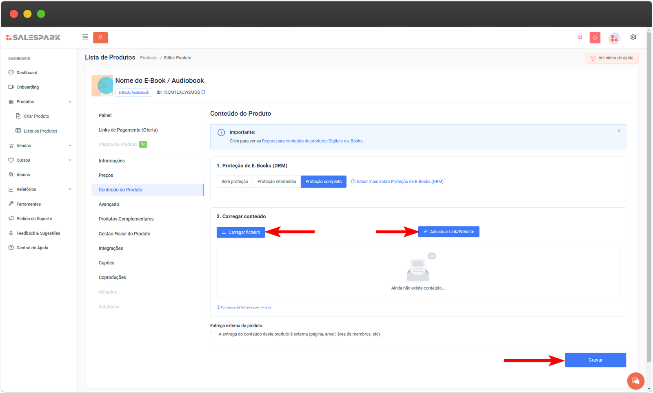
Task: Open the megaphone announcements icon
Action: point(580,37)
